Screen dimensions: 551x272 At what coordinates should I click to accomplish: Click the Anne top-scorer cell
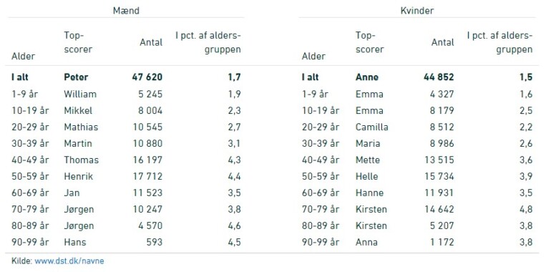point(367,77)
